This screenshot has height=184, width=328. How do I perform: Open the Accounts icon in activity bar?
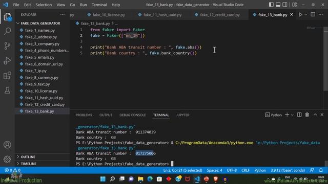click(x=7, y=145)
